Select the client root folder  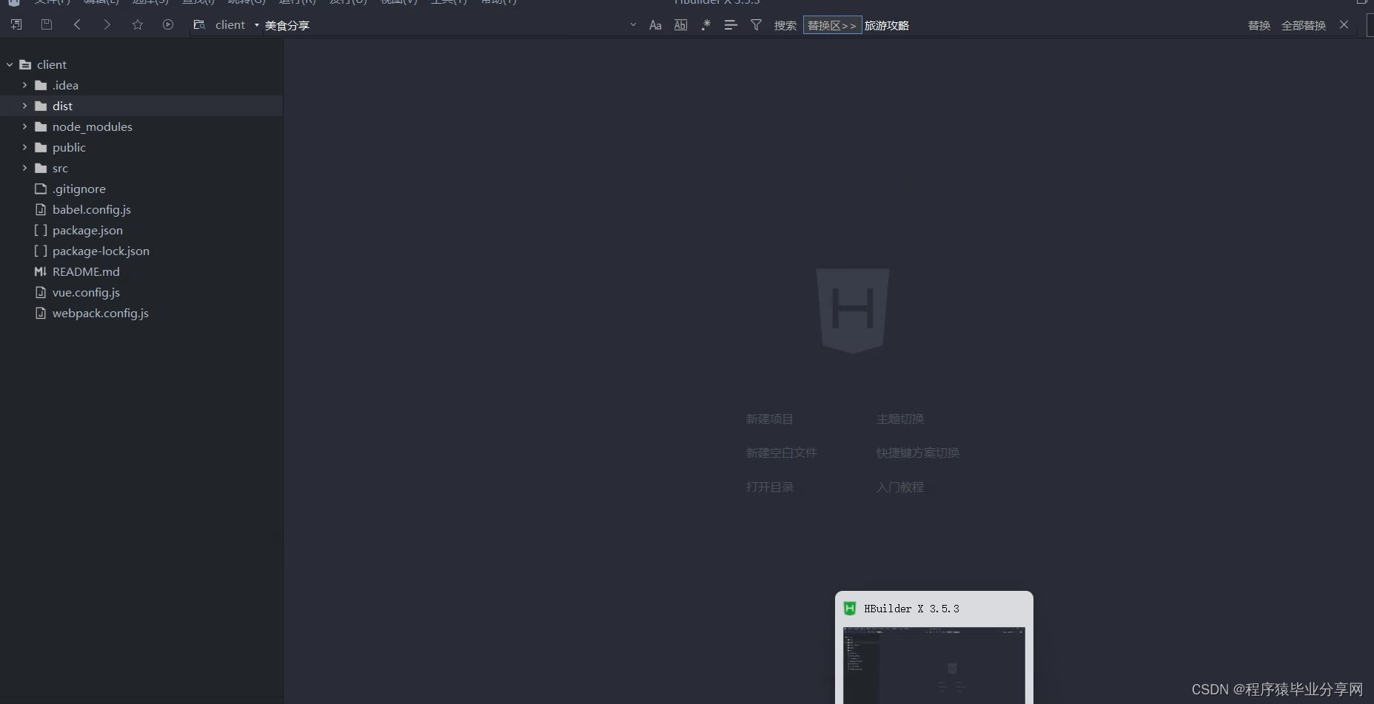tap(141, 64)
